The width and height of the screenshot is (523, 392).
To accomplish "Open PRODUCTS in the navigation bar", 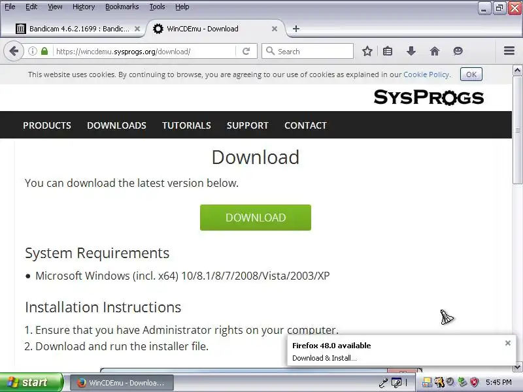I will tap(47, 125).
